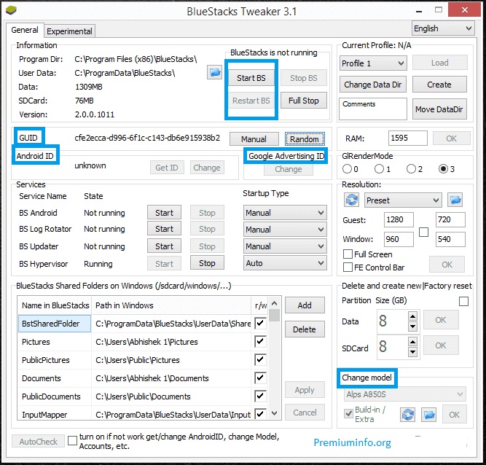Open the Alps A850S model dropdown

(405, 394)
